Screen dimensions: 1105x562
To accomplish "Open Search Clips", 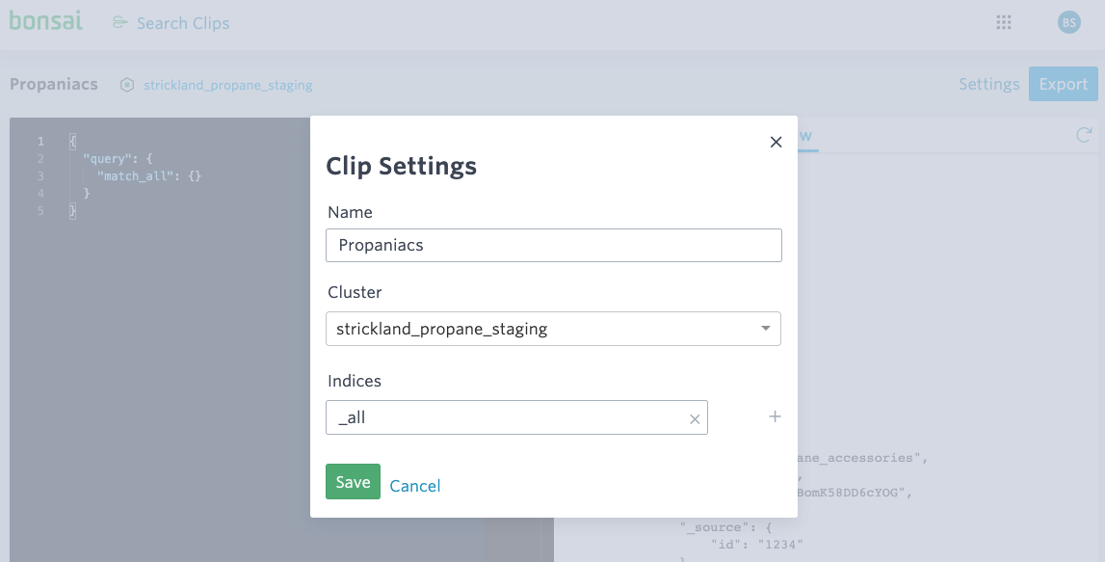I will tap(183, 22).
